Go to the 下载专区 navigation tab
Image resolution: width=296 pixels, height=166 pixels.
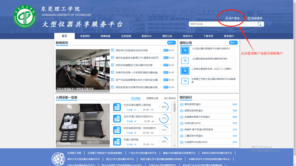208,36
